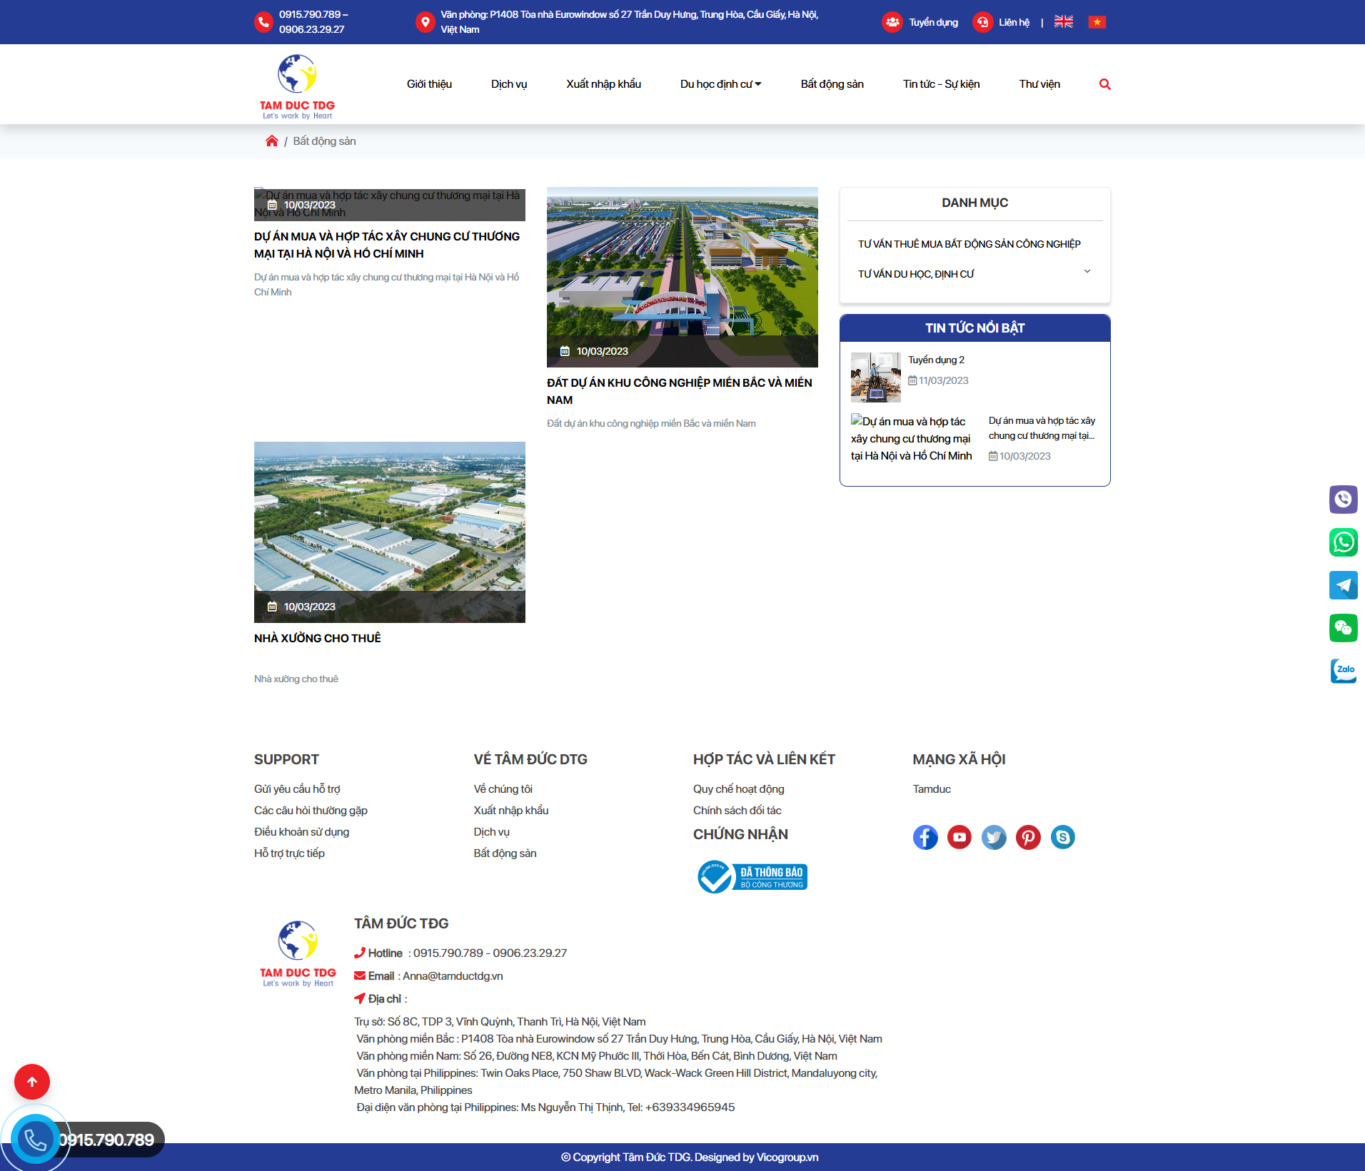The width and height of the screenshot is (1365, 1171).
Task: Open the Giới thiệu menu item
Action: point(429,84)
